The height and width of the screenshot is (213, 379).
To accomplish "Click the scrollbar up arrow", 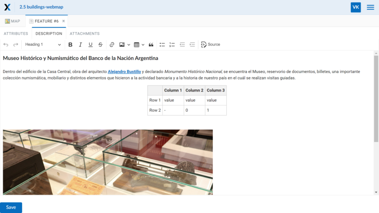I will 376,53.
